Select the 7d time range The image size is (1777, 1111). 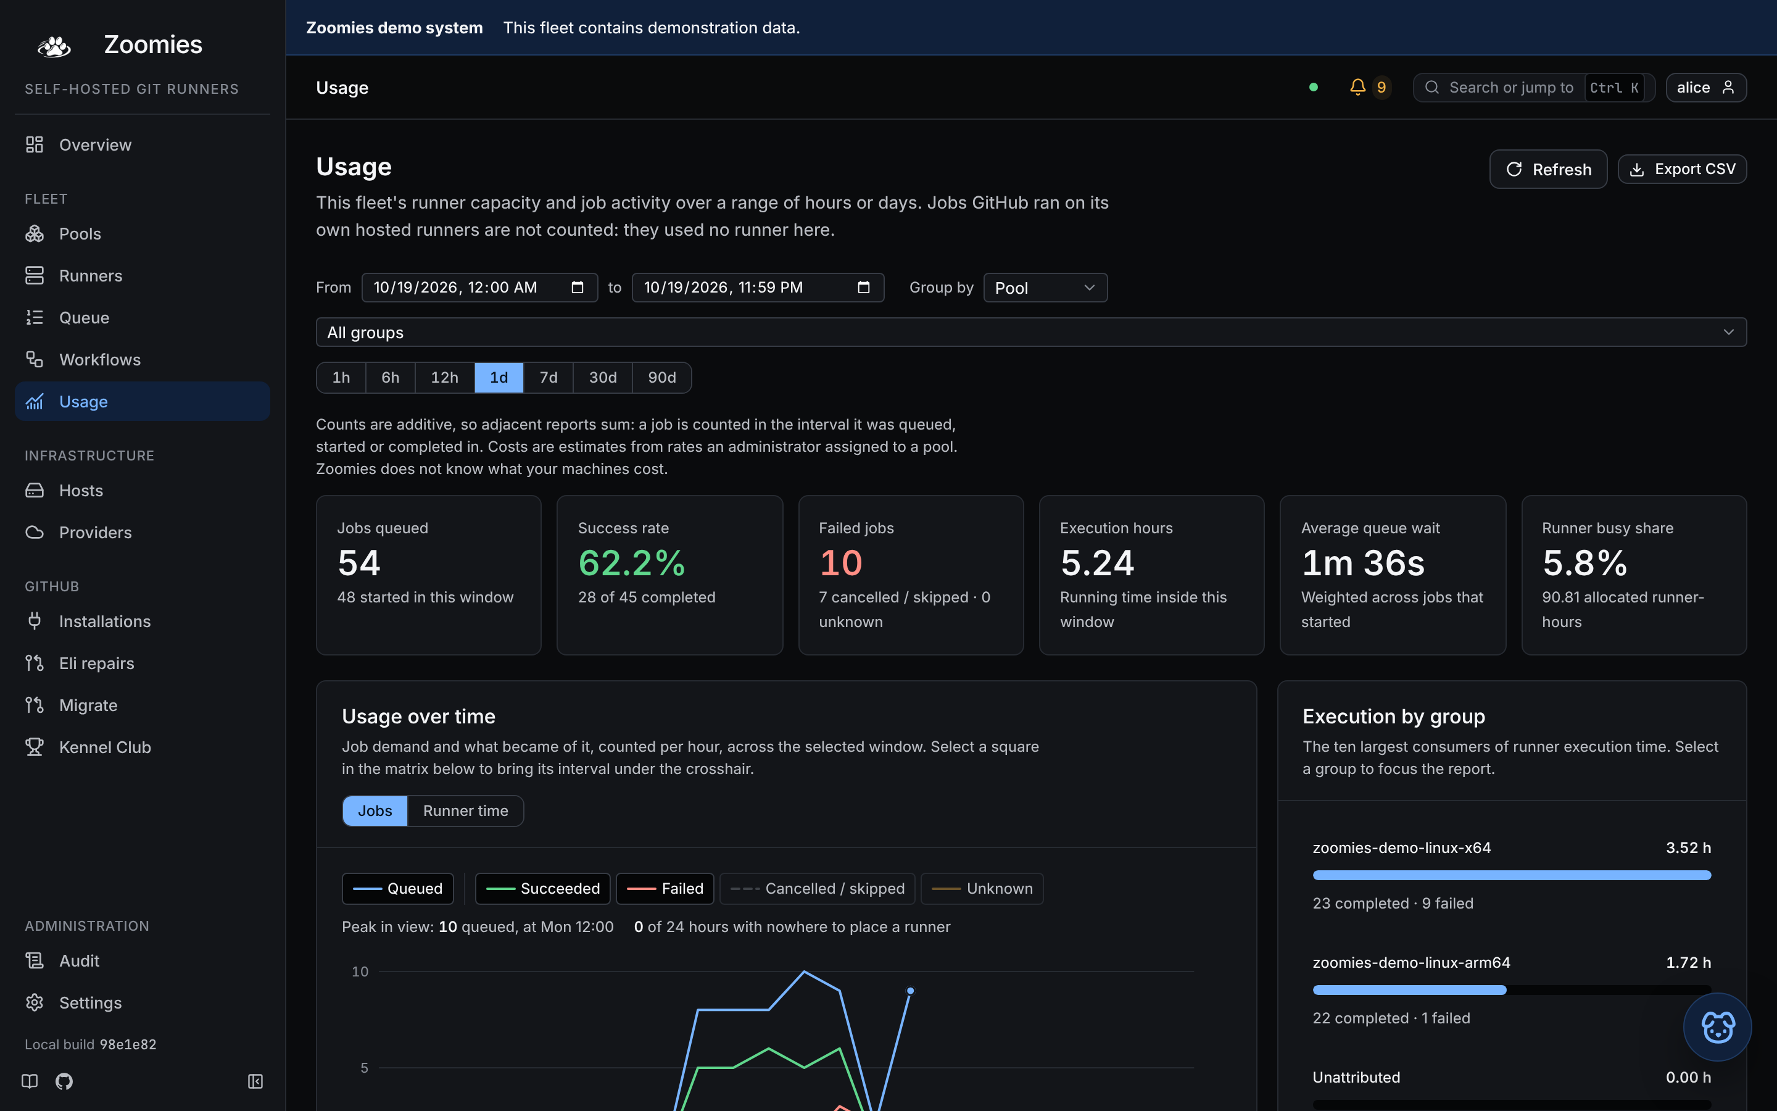coord(549,378)
